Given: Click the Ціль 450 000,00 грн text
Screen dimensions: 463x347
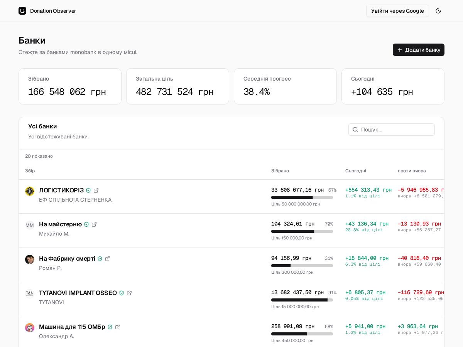Looking at the screenshot, I should [x=292, y=340].
